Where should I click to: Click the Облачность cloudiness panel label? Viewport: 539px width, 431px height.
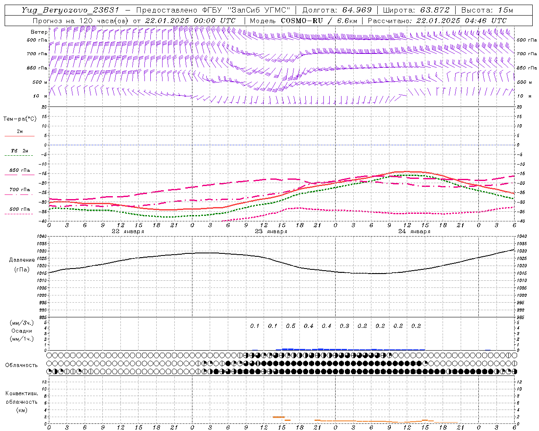point(21,365)
